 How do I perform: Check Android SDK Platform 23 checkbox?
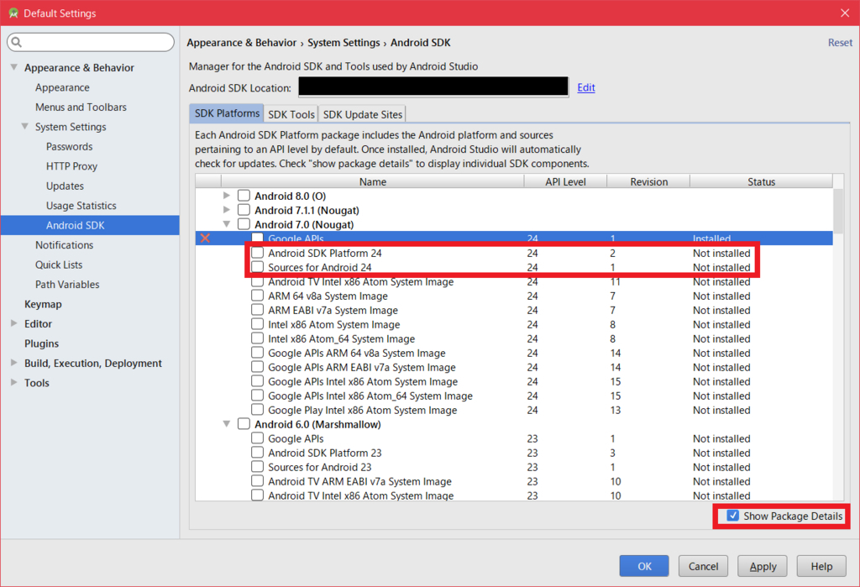tap(257, 453)
